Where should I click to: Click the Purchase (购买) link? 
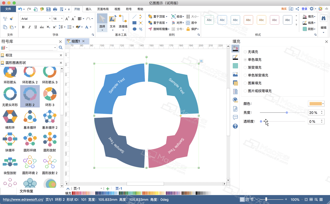click(284, 9)
